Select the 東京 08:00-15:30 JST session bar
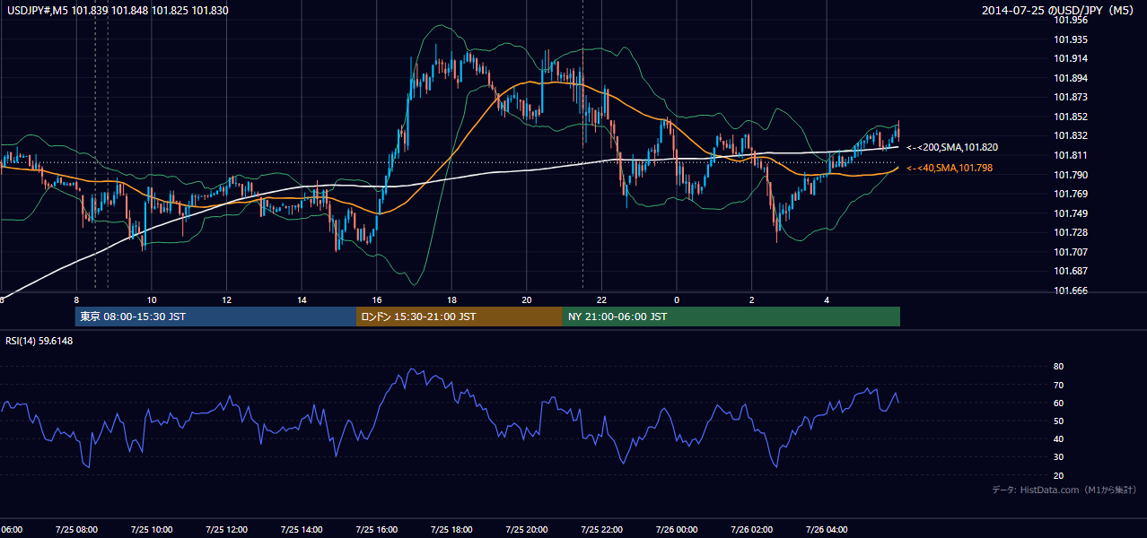This screenshot has width=1147, height=538. [x=215, y=317]
